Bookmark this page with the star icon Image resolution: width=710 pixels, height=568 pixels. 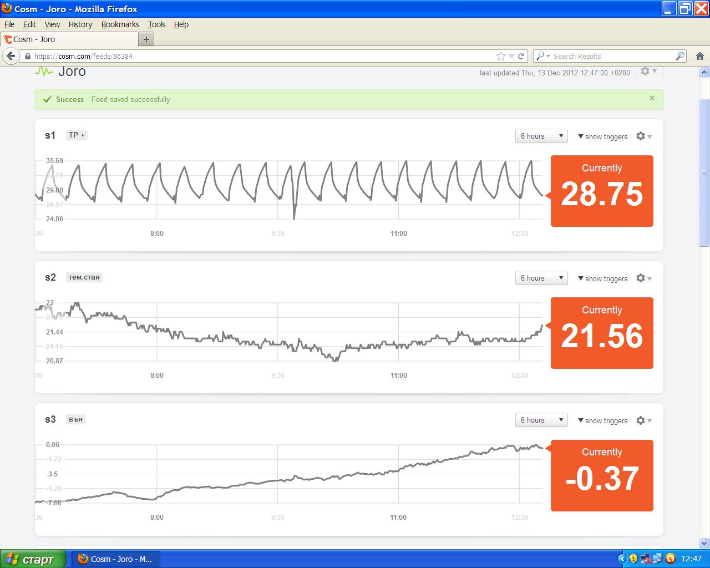pyautogui.click(x=501, y=56)
